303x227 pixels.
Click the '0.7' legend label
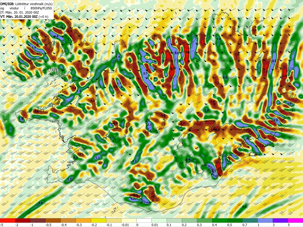pos(245,225)
